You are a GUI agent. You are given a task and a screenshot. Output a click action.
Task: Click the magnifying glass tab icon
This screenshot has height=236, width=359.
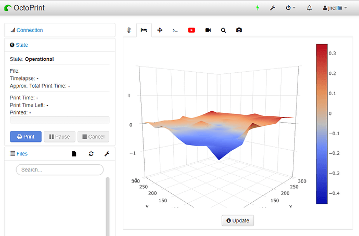pyautogui.click(x=223, y=30)
